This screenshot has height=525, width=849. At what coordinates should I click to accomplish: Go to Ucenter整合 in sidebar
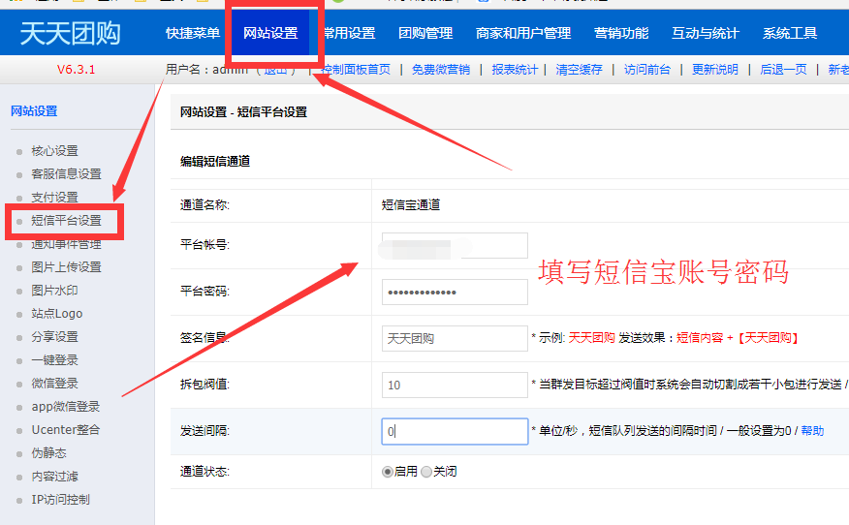click(x=65, y=430)
